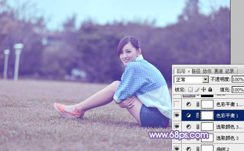Click mask link icon of 选取颜色 3… layer
Viewport: 244px width, 151px height.
(198, 127)
